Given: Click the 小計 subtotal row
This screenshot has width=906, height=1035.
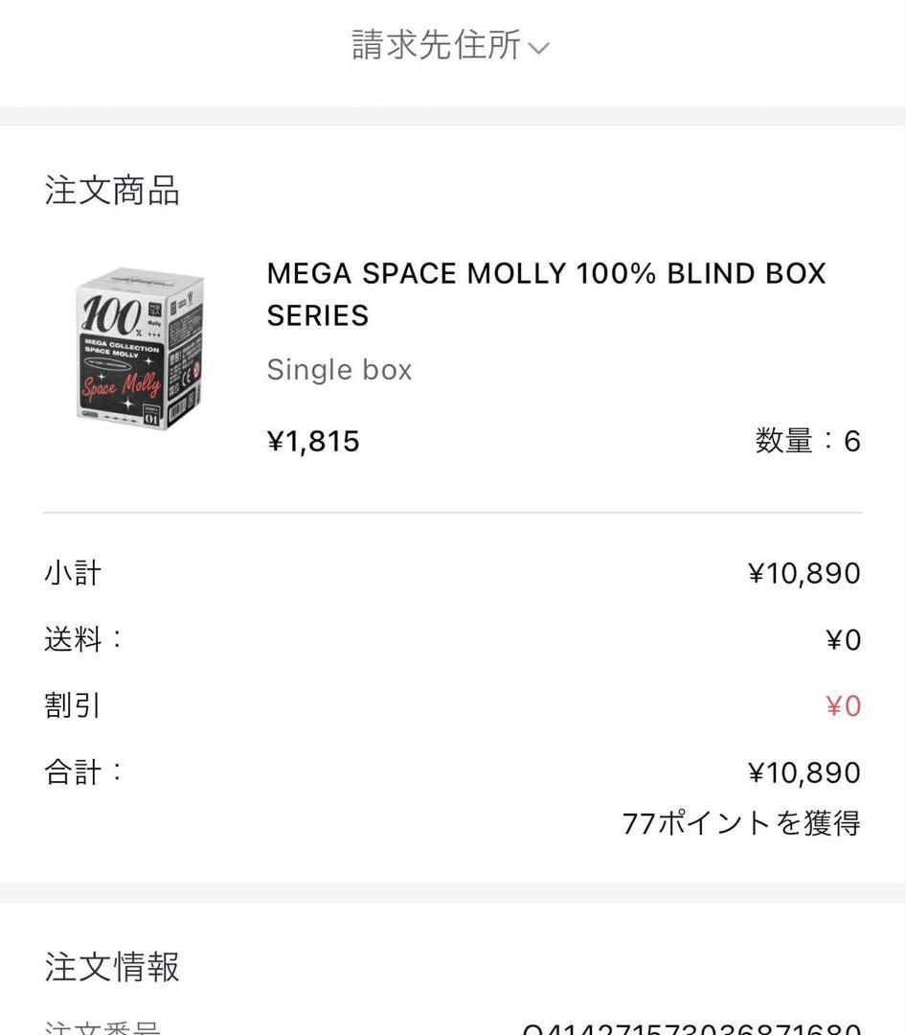Looking at the screenshot, I should (x=72, y=572).
